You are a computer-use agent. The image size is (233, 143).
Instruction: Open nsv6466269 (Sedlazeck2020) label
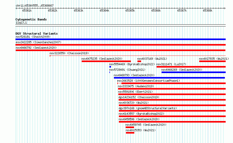click(x=182, y=70)
